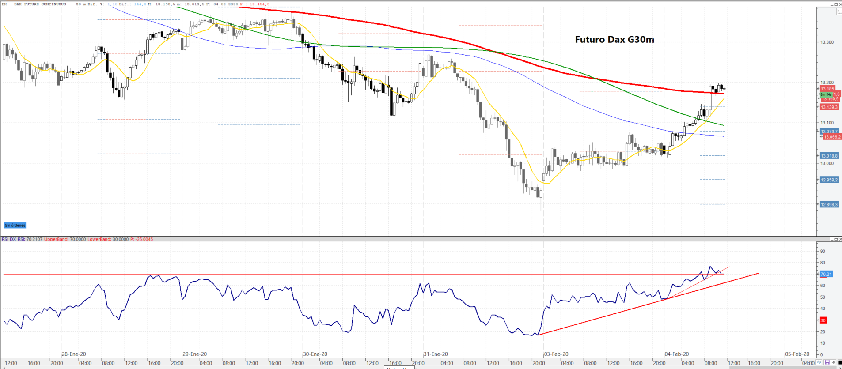Click the 03-Feb-20 date marker
This screenshot has width=842, height=369.
coord(557,354)
